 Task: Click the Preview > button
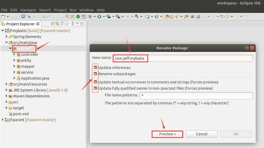tap(167, 134)
